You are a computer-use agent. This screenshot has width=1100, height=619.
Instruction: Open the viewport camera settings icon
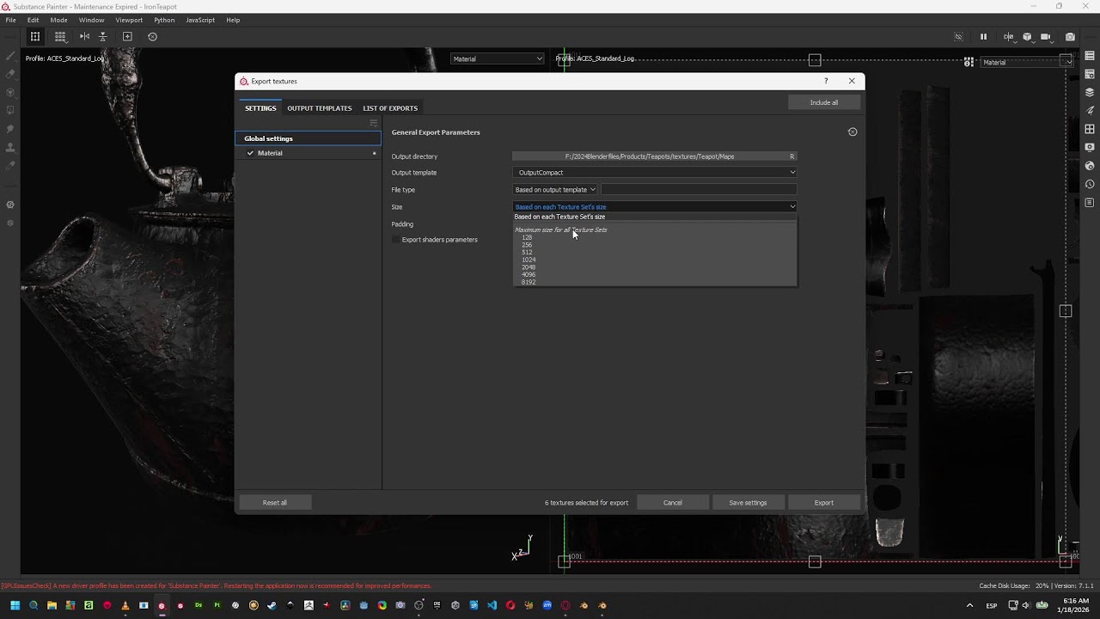coord(1045,36)
